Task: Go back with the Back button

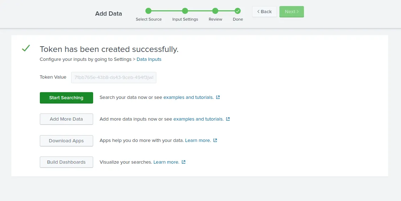Action: tap(264, 12)
